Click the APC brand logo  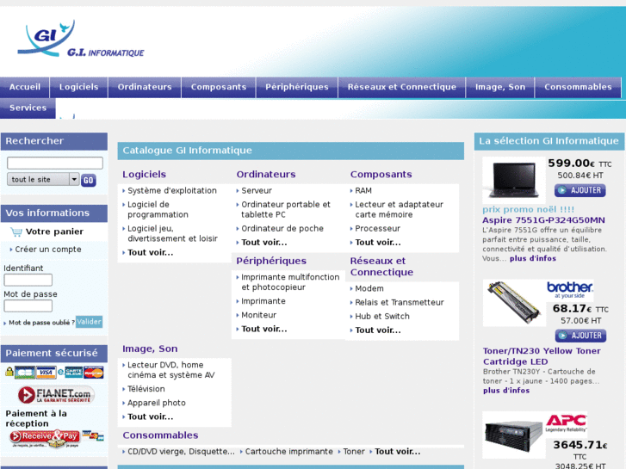point(566,423)
